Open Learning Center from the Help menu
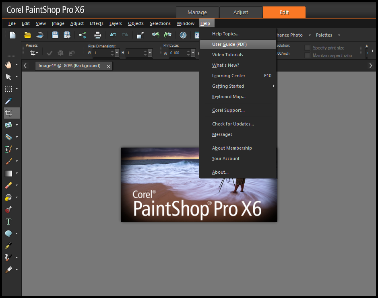Image resolution: width=378 pixels, height=298 pixels. (238, 76)
